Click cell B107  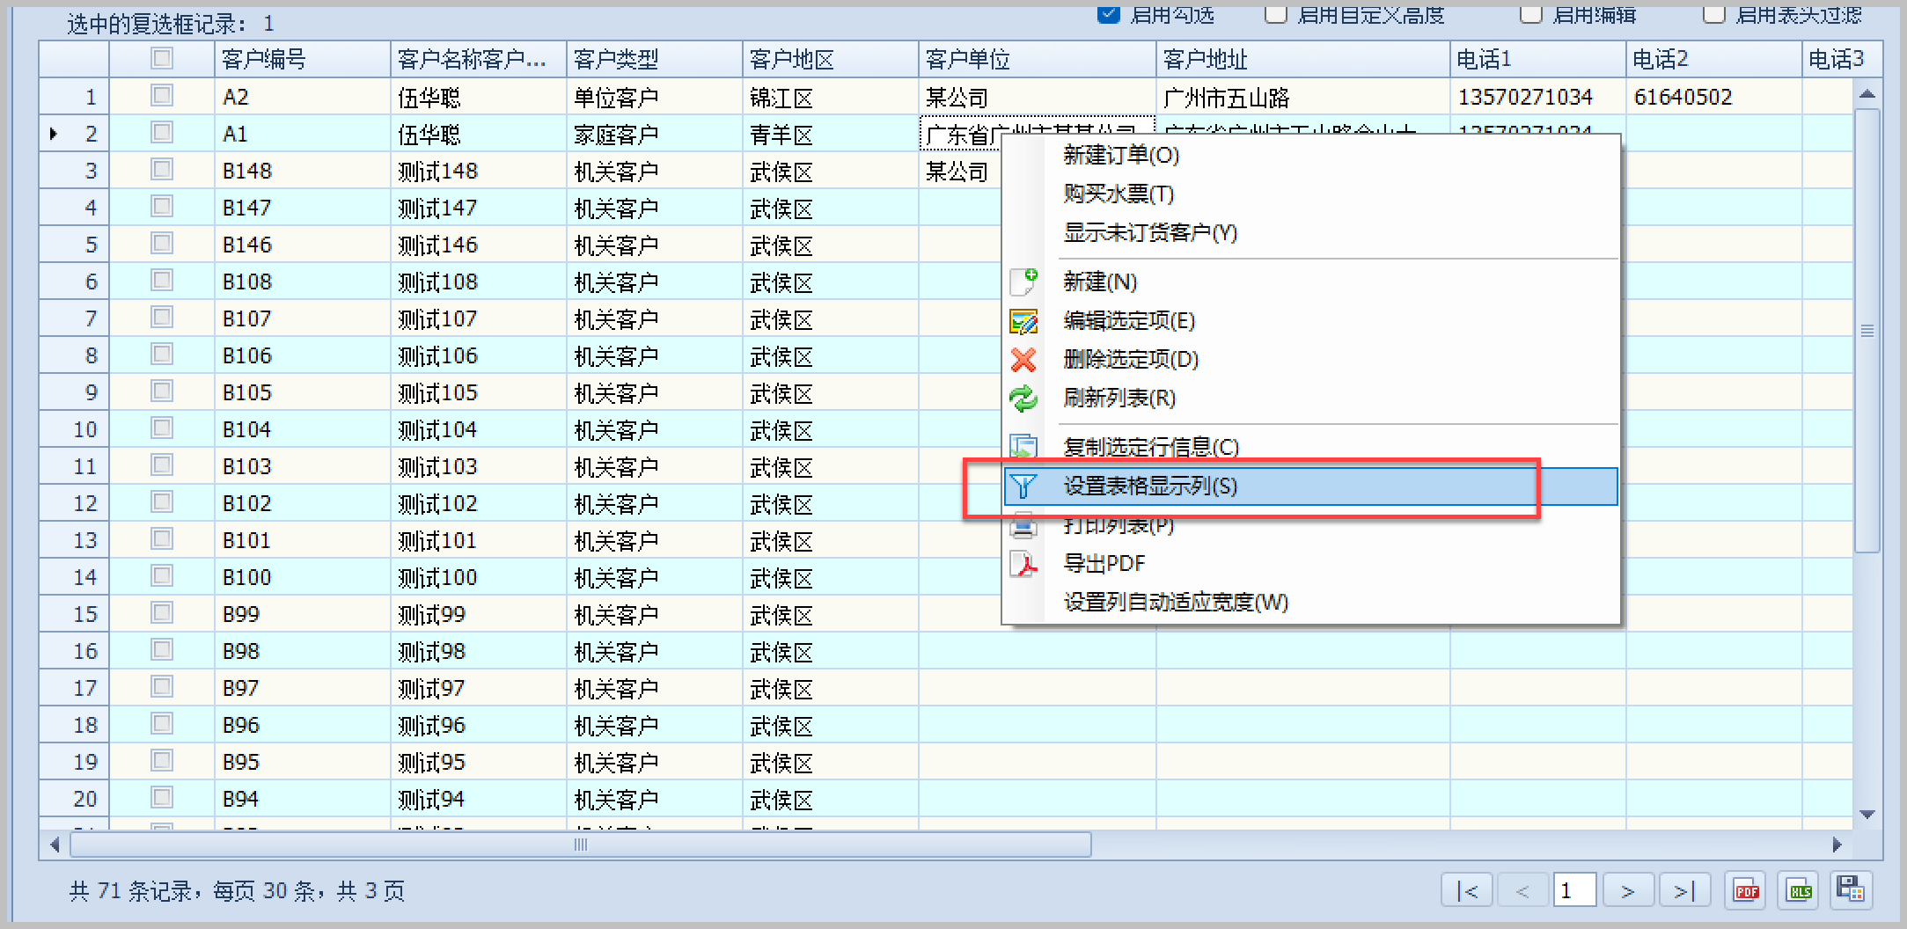pos(302,318)
